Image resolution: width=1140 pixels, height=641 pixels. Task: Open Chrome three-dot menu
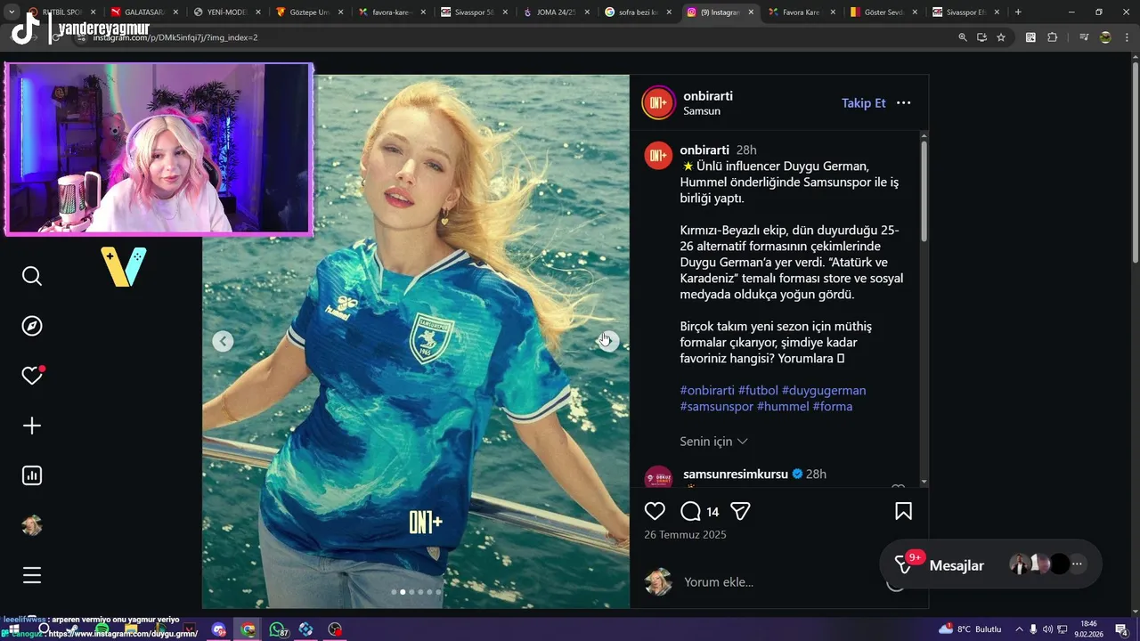click(x=1125, y=37)
